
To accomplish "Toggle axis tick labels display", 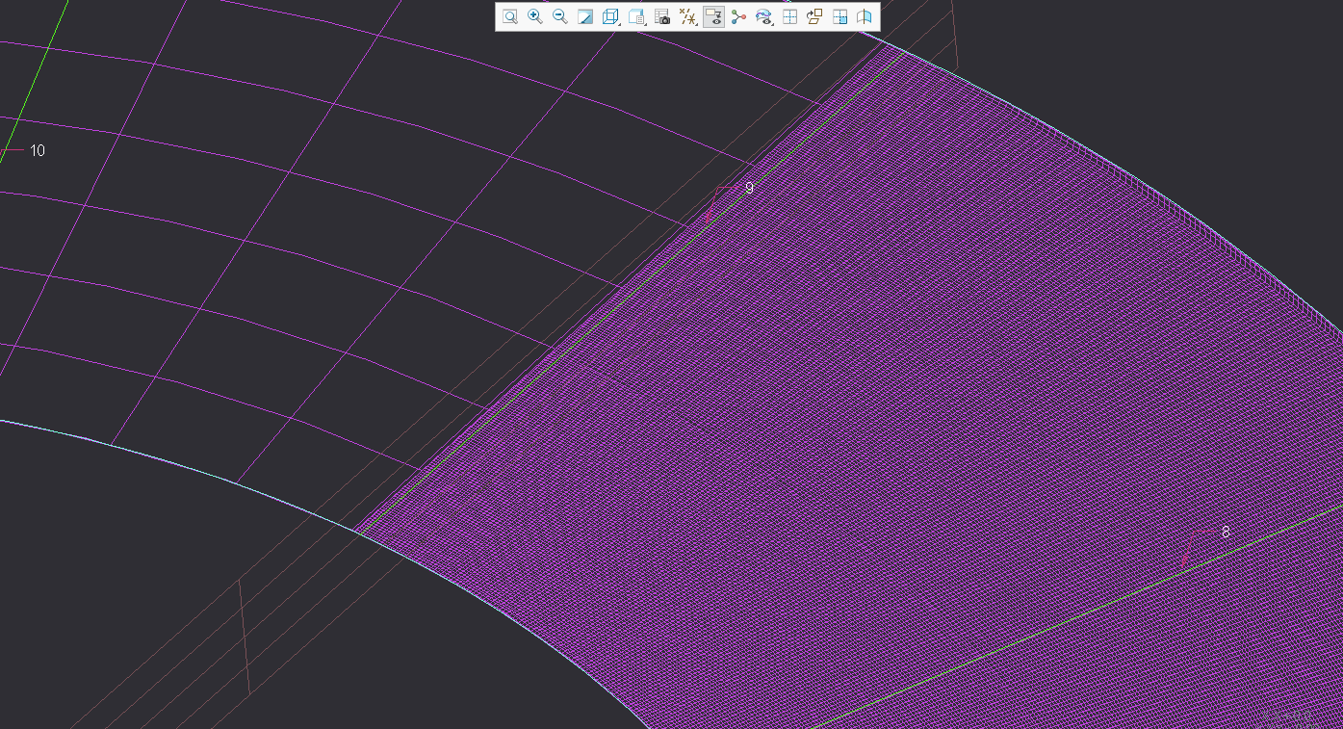I will [x=686, y=16].
